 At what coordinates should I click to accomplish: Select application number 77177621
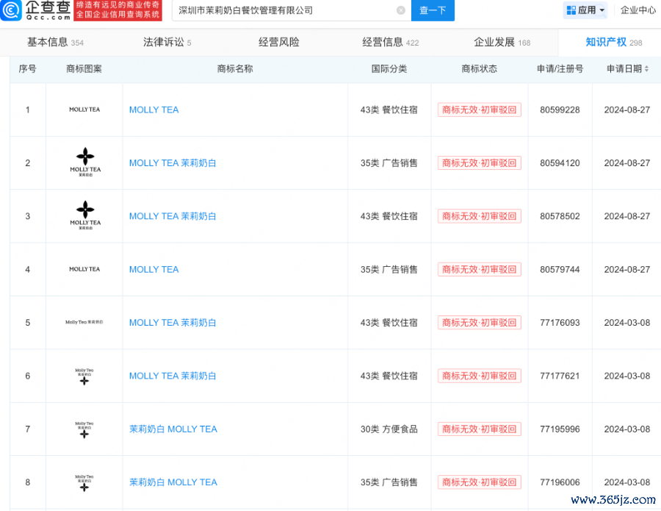click(x=560, y=376)
